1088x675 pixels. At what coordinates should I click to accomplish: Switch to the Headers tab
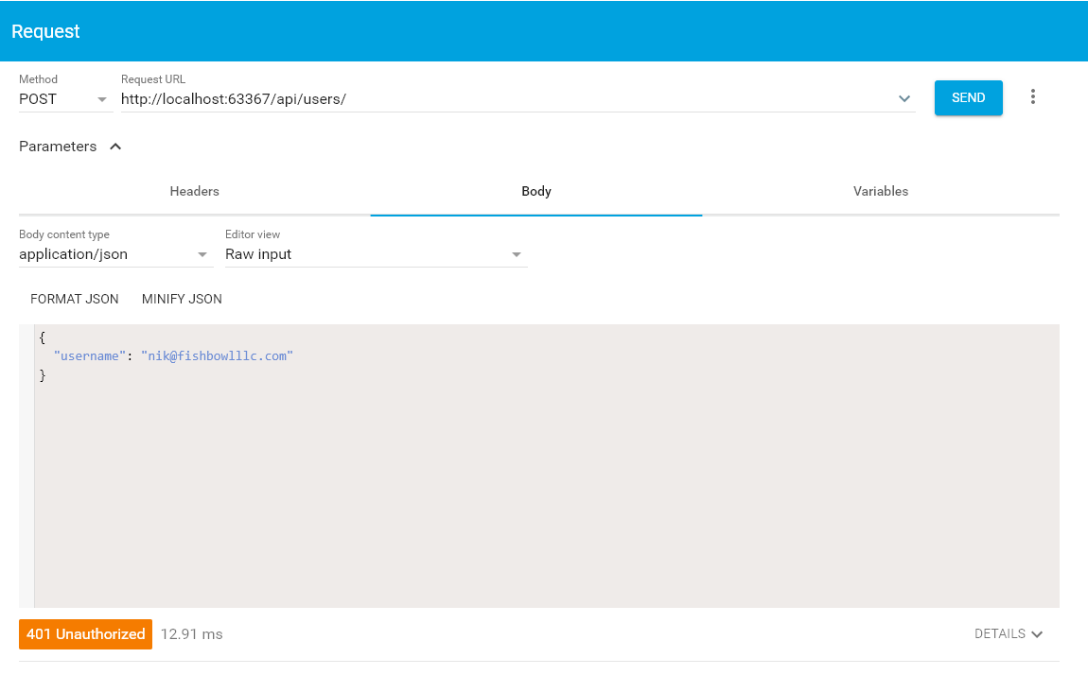tap(194, 192)
